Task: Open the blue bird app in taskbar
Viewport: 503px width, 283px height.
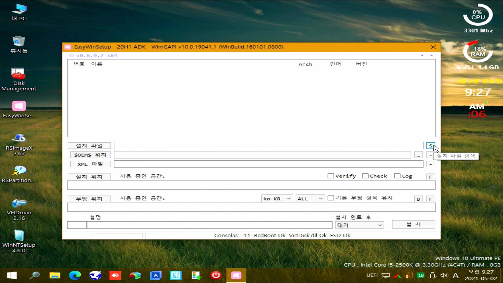Action: coord(95,275)
